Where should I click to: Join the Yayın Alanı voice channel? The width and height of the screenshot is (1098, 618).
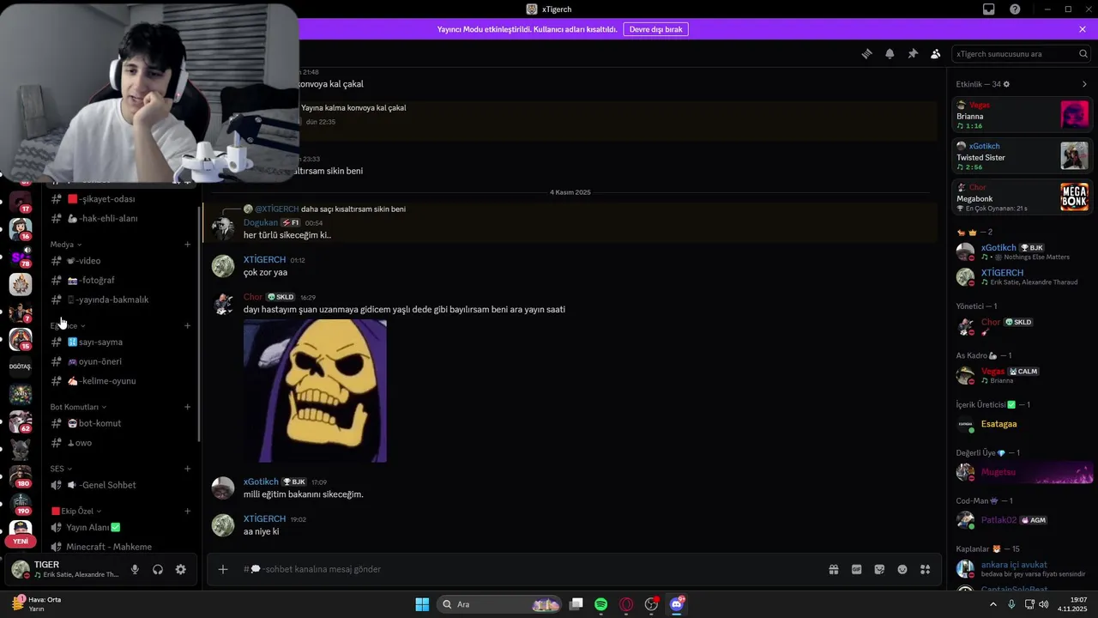(123, 528)
